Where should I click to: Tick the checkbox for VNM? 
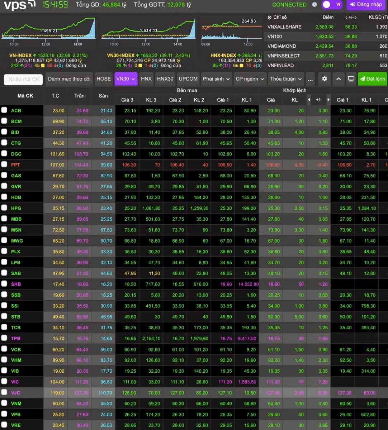(x=4, y=403)
